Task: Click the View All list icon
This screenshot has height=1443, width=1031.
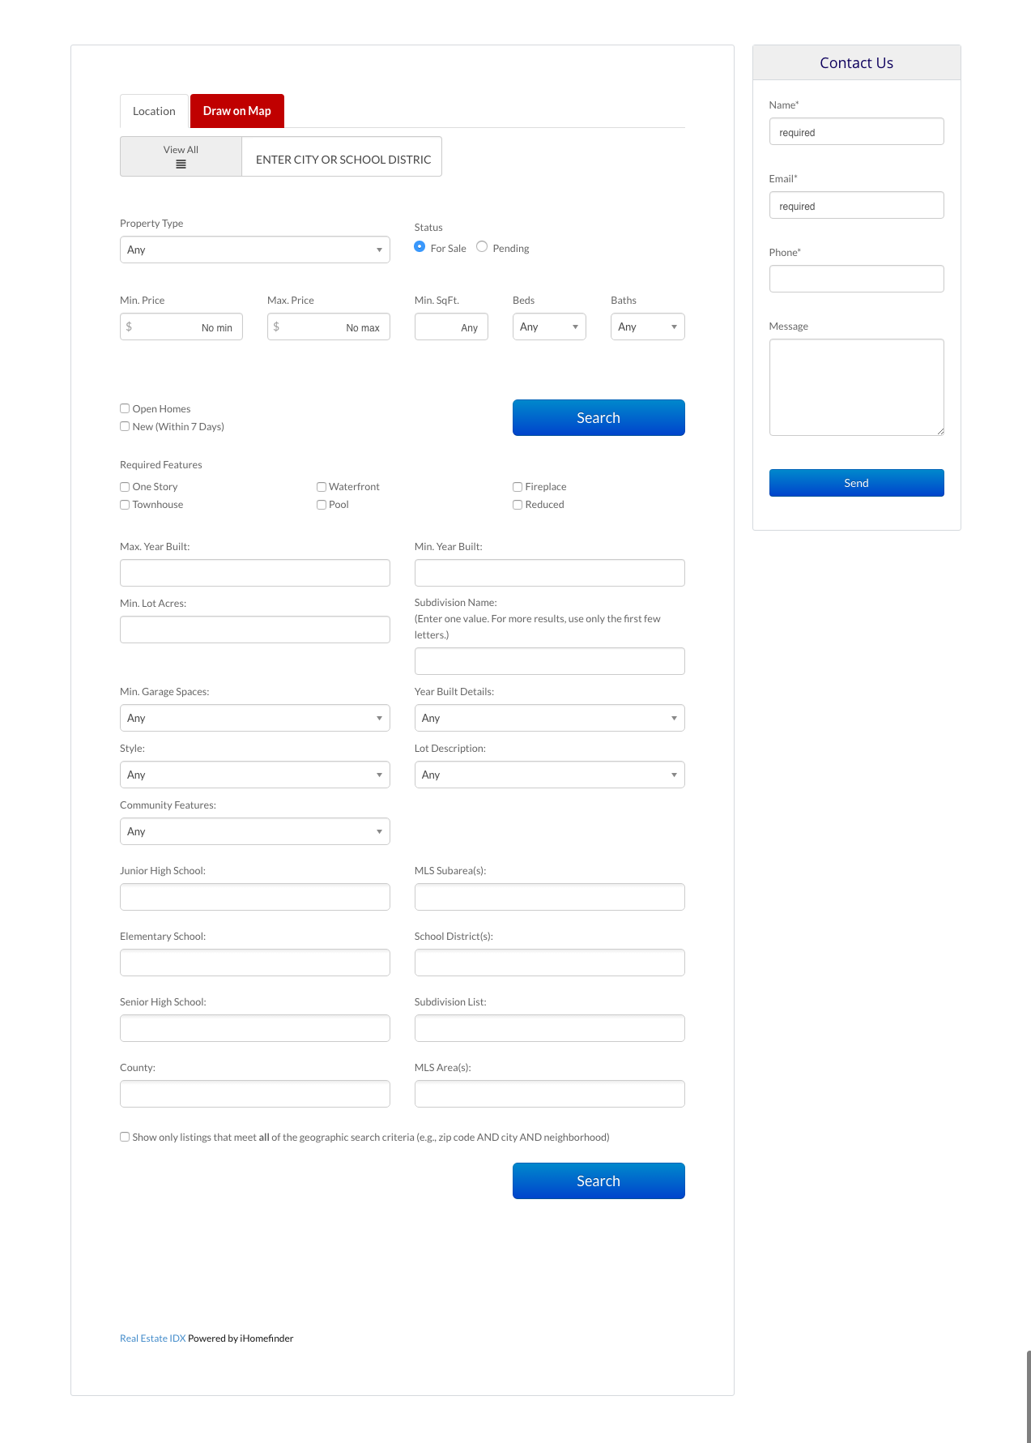Action: 181,164
